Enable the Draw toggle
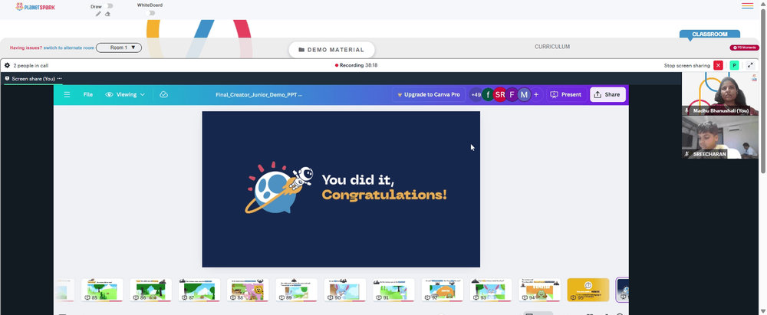Screen dimensions: 767x315 [x=109, y=6]
